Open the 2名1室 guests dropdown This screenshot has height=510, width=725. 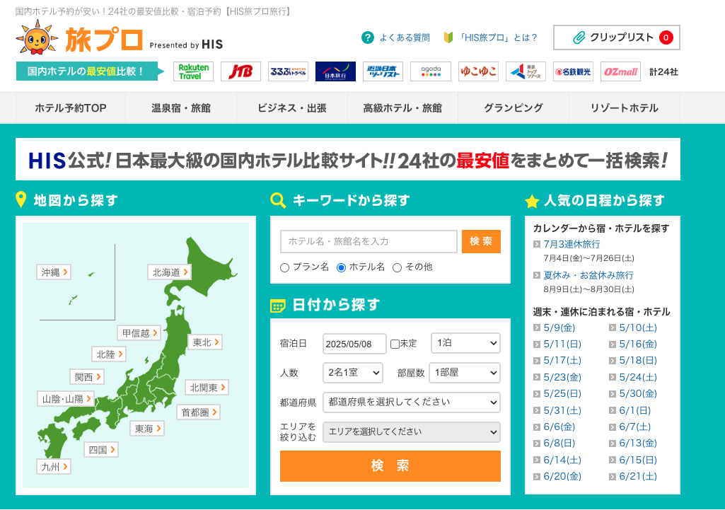(x=353, y=373)
